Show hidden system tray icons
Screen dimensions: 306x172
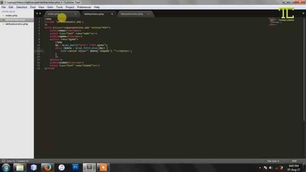pyautogui.click(x=260, y=168)
